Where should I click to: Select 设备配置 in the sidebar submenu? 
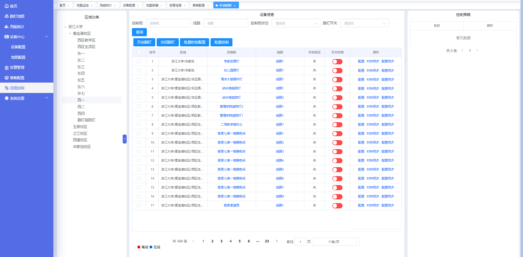tap(18, 47)
